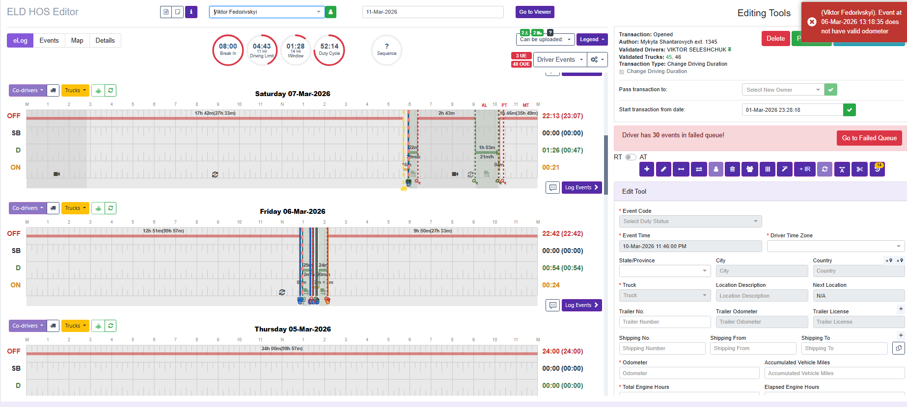
Task: Select the scissors cut tool
Action: click(x=859, y=169)
